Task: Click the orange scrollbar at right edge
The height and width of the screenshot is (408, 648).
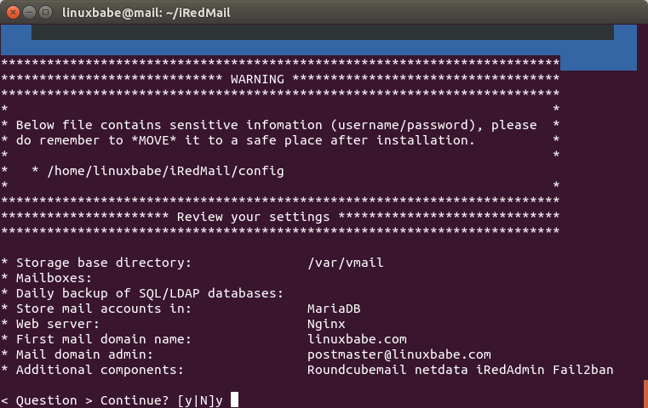Action: pyautogui.click(x=645, y=393)
